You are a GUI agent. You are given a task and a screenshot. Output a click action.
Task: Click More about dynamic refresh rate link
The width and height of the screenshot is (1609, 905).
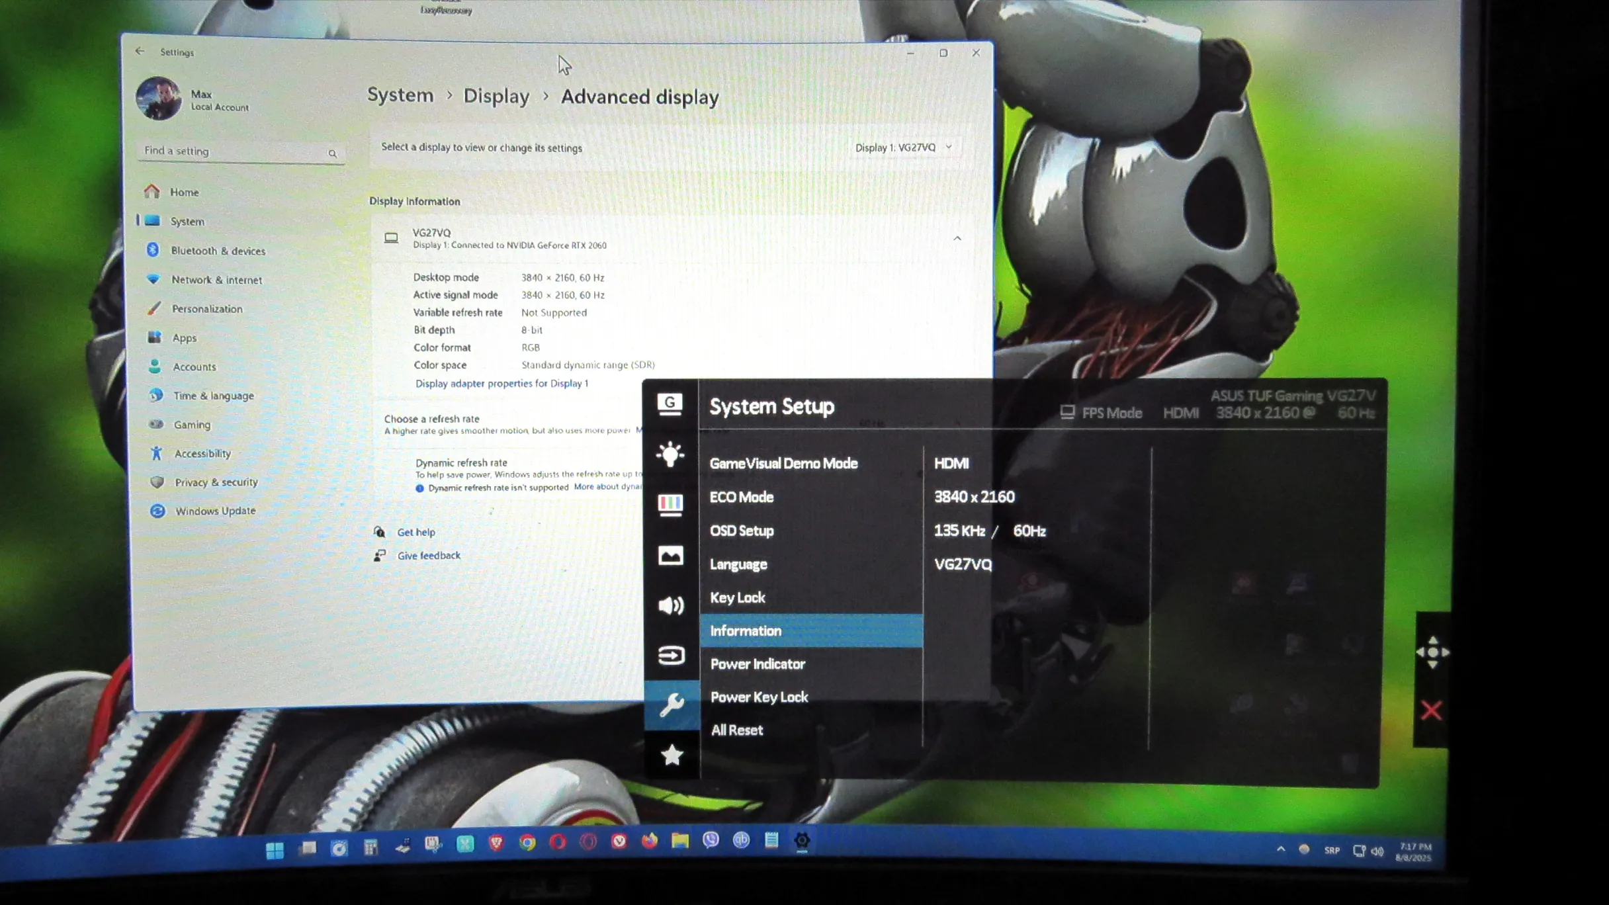pos(608,487)
